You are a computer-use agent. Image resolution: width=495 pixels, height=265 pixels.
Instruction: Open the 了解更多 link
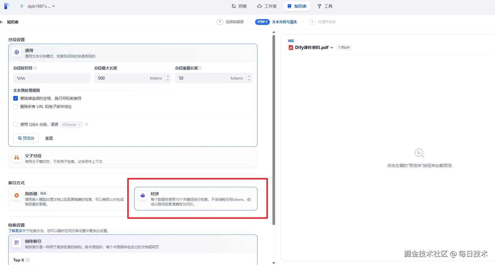pos(15,231)
